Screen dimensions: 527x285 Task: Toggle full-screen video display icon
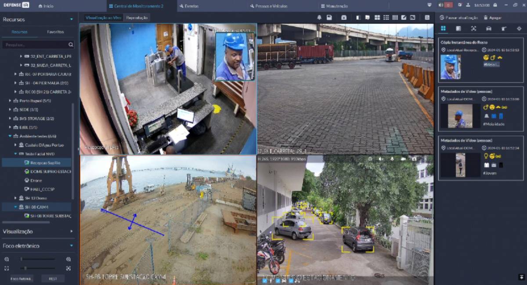412,18
